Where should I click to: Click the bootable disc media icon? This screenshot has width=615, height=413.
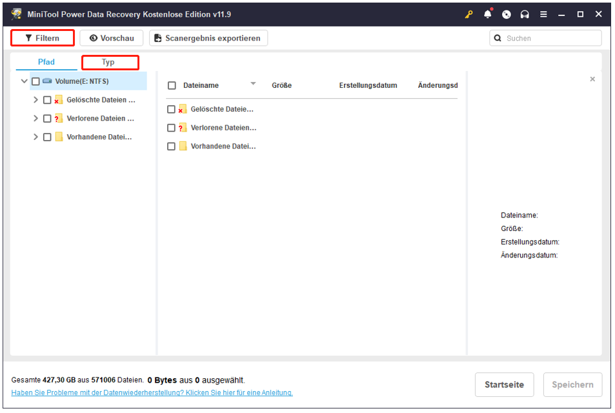pos(507,14)
